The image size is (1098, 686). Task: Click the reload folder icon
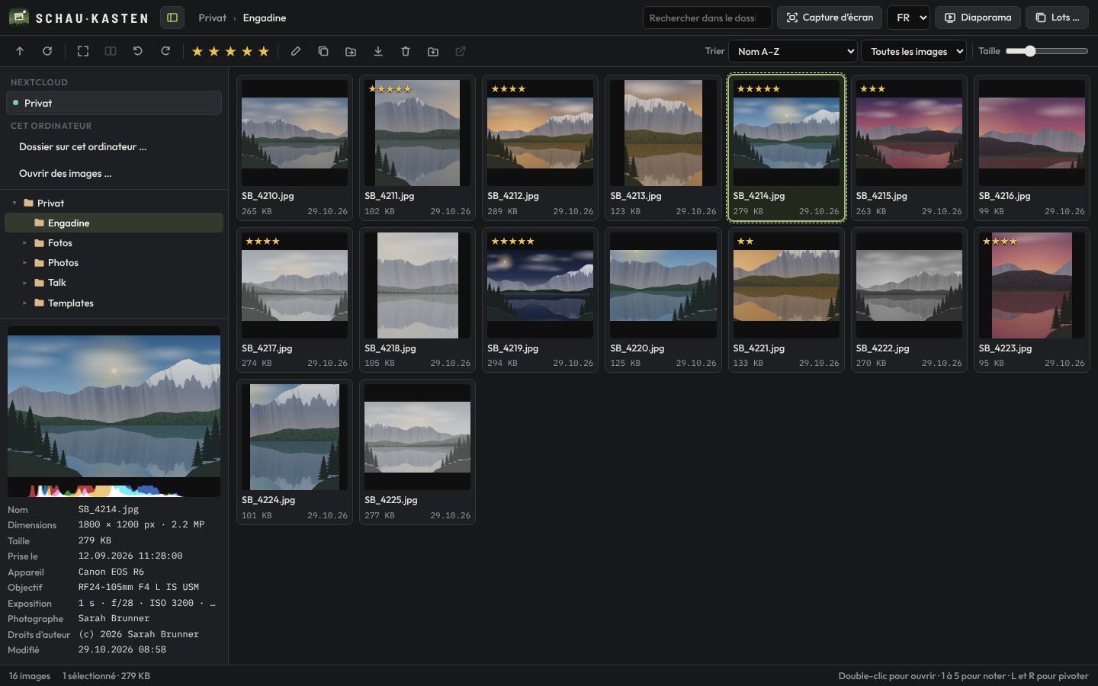click(47, 51)
